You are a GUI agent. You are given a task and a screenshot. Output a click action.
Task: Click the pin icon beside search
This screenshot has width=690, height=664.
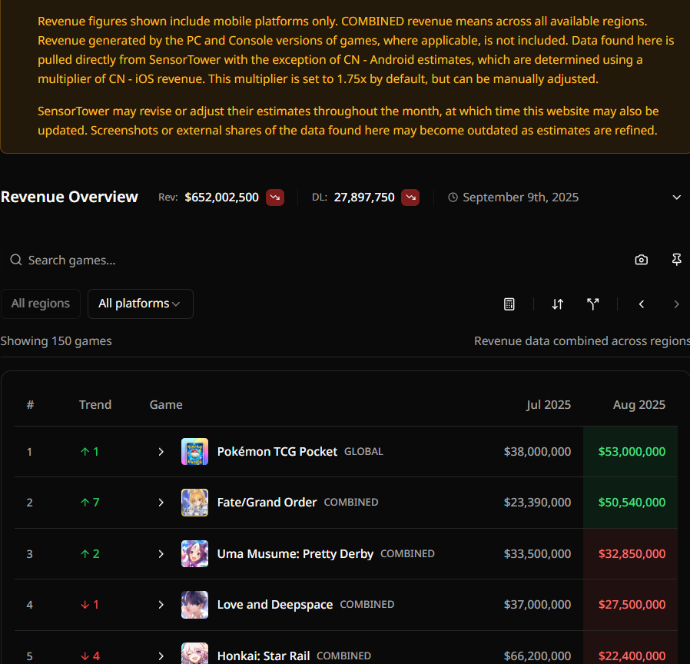pos(676,260)
